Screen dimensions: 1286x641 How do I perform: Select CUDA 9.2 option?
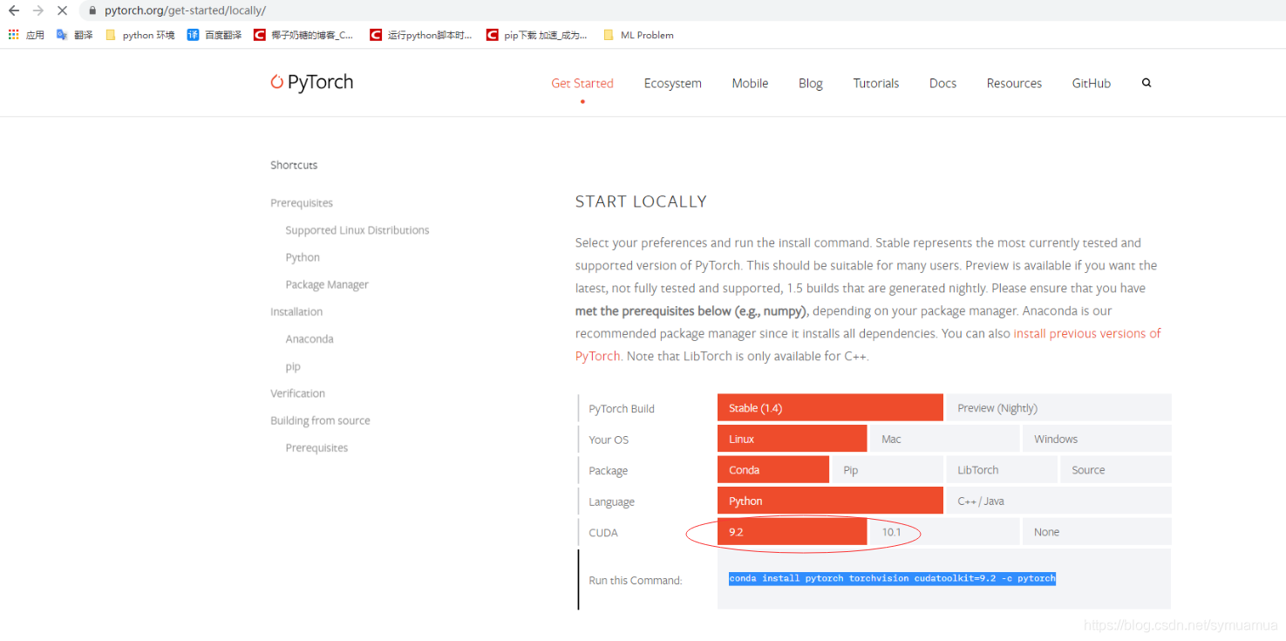coord(792,531)
